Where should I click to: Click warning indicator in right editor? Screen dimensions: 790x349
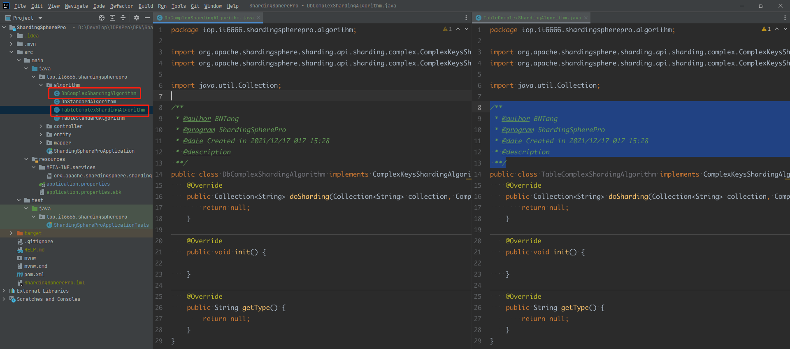coord(766,29)
